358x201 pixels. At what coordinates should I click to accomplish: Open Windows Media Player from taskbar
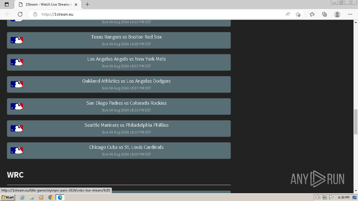click(x=41, y=197)
